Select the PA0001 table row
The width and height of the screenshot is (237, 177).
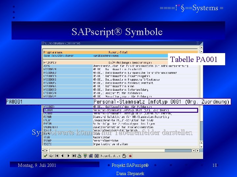tap(120, 110)
